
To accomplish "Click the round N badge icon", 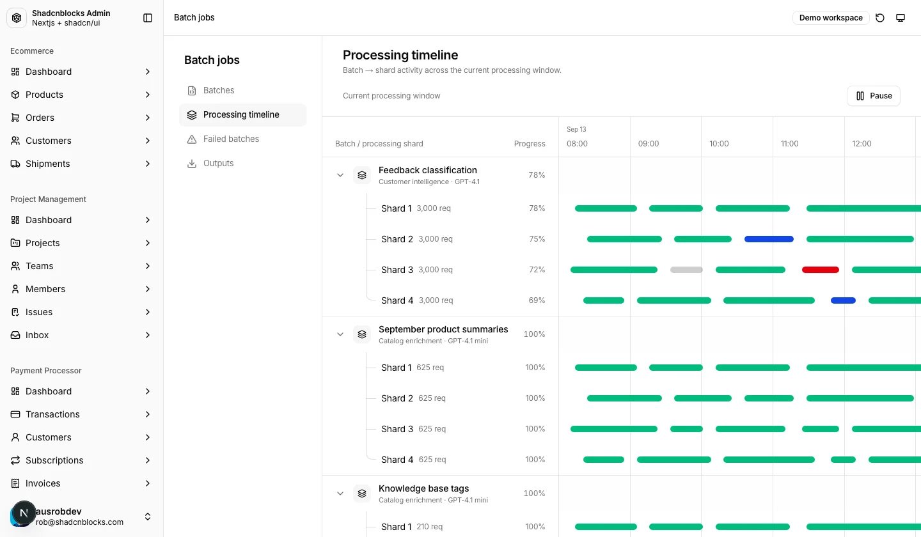I will (24, 513).
